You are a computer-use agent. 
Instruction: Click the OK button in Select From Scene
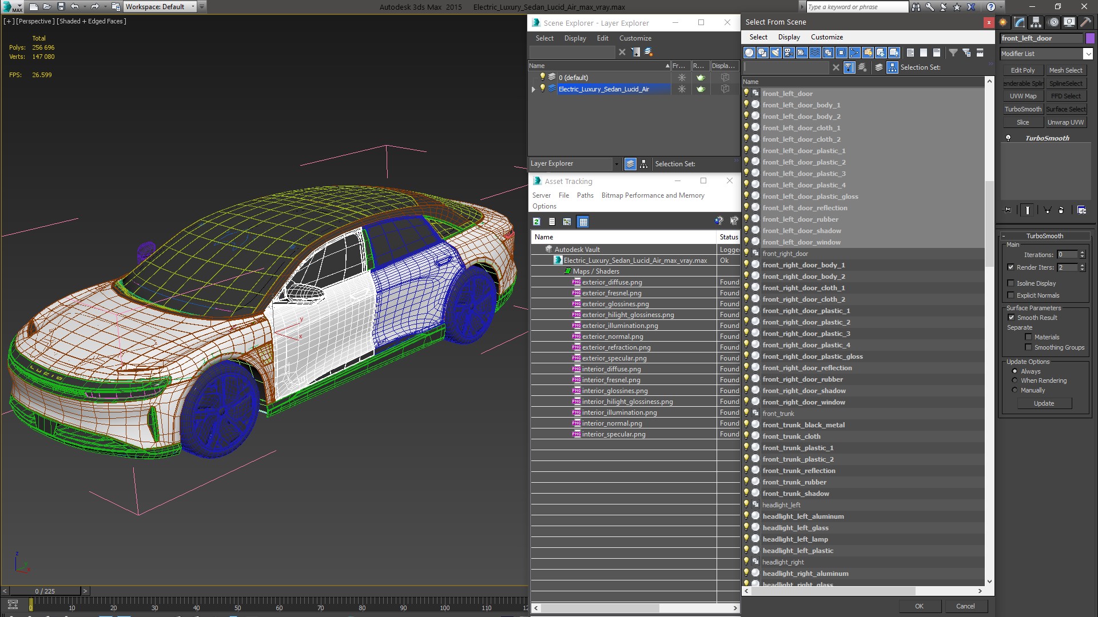[919, 606]
